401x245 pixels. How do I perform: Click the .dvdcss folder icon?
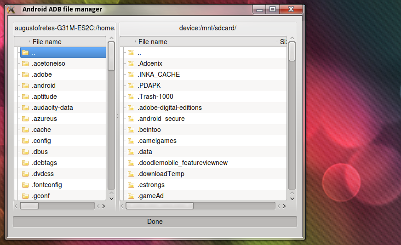click(x=25, y=174)
